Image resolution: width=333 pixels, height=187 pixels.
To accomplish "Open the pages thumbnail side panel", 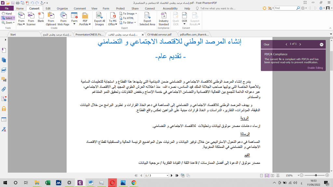I will click(4, 60).
